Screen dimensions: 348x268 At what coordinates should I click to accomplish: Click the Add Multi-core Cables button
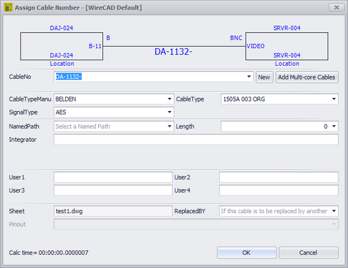coord(307,77)
